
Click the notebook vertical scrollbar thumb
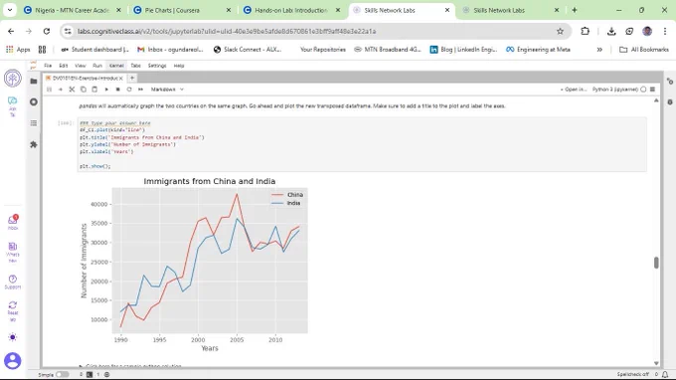click(656, 263)
